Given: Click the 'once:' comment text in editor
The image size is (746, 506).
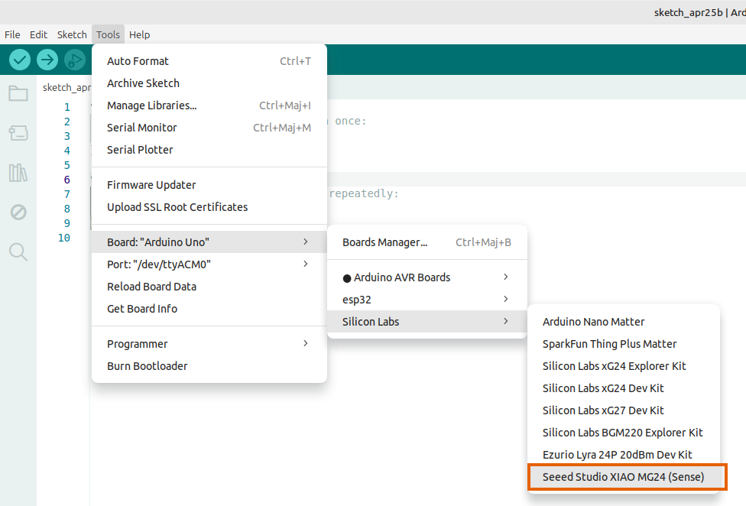Looking at the screenshot, I should pyautogui.click(x=351, y=121).
